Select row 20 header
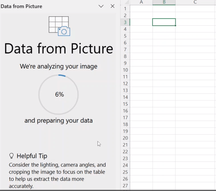This screenshot has width=216, height=191. point(125,138)
